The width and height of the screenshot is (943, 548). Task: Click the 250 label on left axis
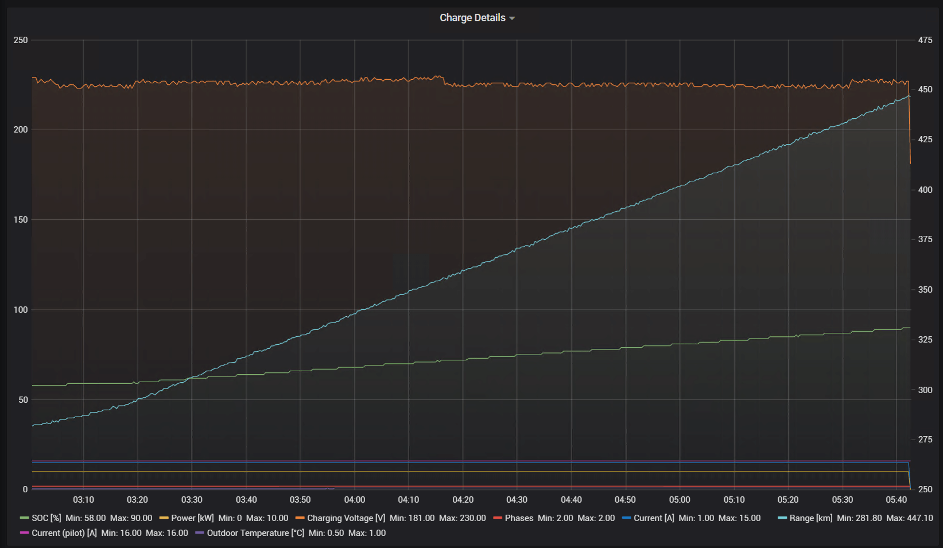click(x=21, y=40)
